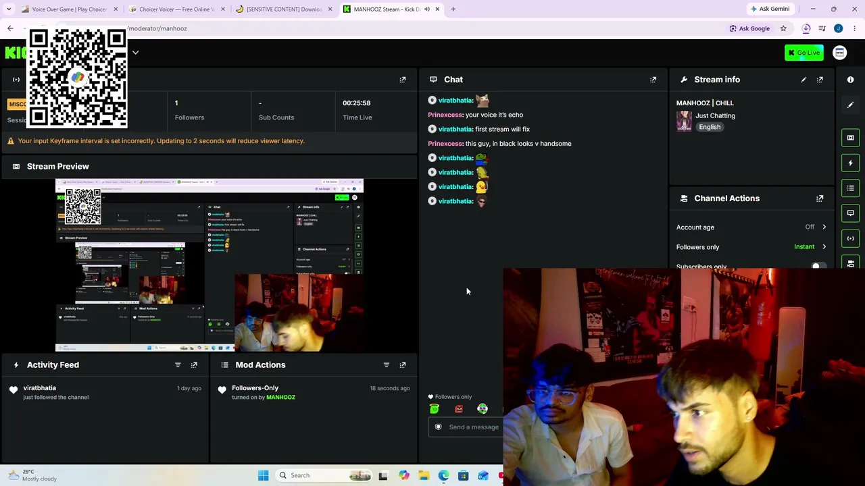The height and width of the screenshot is (486, 865).
Task: Open the English language tag
Action: [710, 127]
